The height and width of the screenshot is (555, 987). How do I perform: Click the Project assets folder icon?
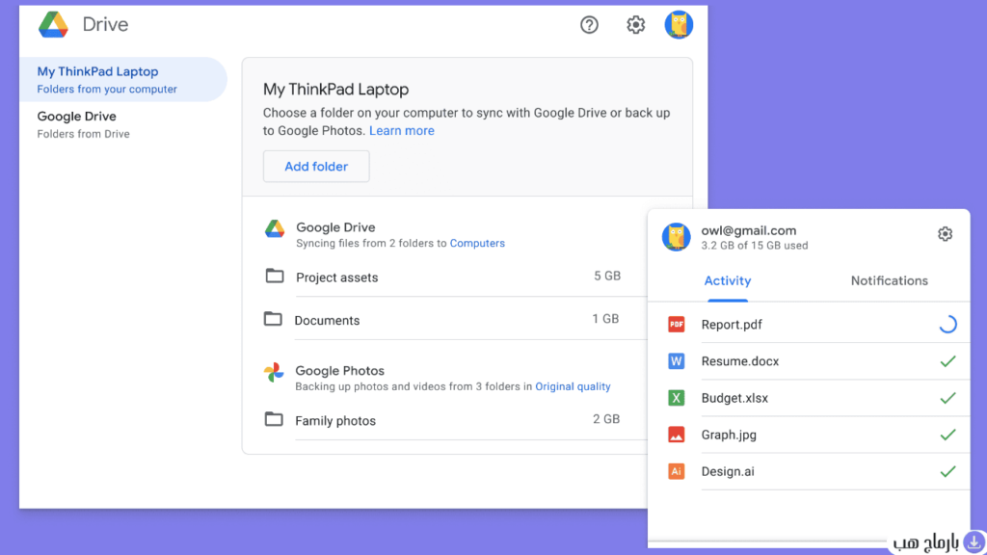click(275, 276)
